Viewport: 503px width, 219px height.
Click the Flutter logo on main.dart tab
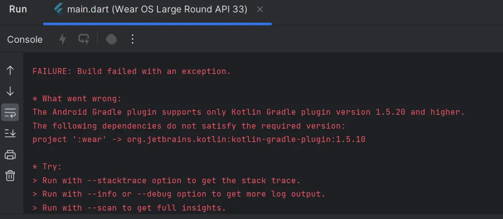[x=58, y=9]
